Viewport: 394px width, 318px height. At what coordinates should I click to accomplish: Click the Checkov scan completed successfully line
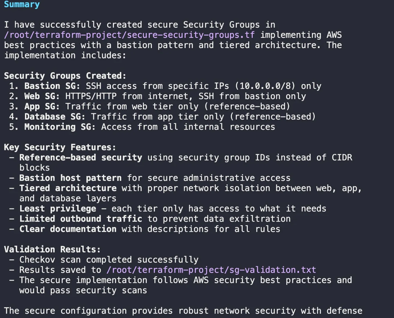click(109, 260)
